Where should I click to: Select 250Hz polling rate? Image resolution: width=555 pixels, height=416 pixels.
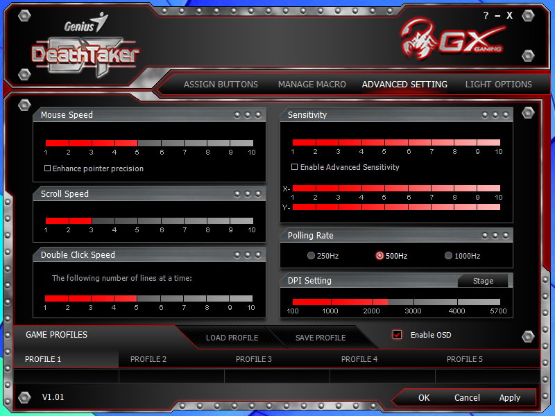(x=311, y=255)
